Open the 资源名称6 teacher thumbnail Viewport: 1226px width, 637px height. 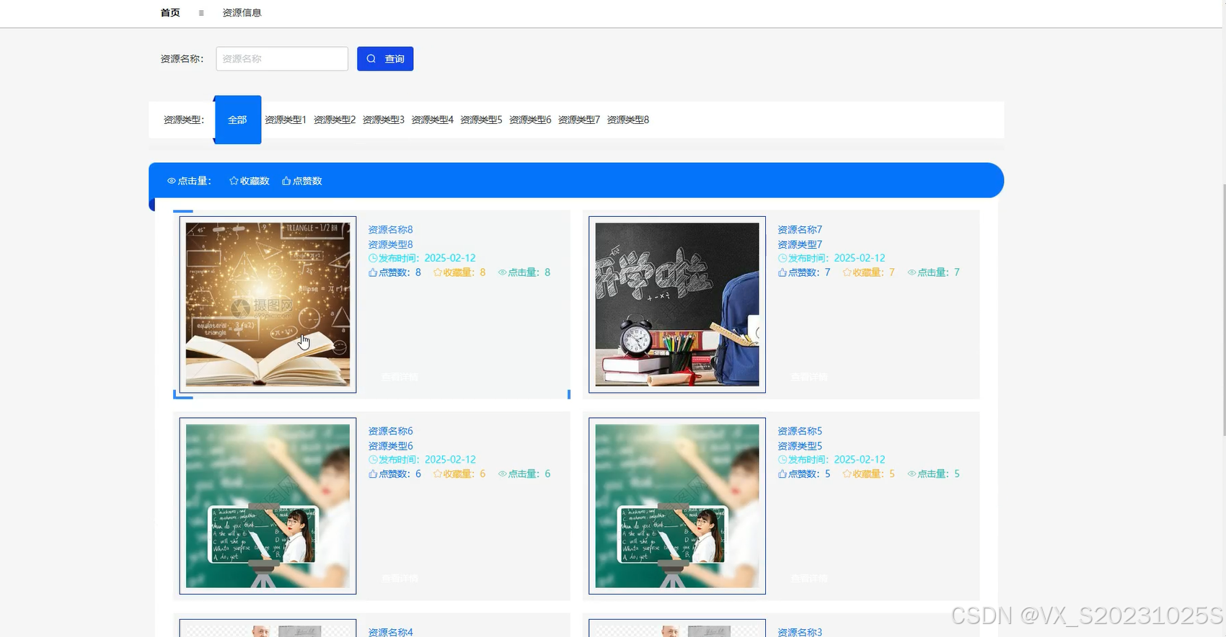268,506
